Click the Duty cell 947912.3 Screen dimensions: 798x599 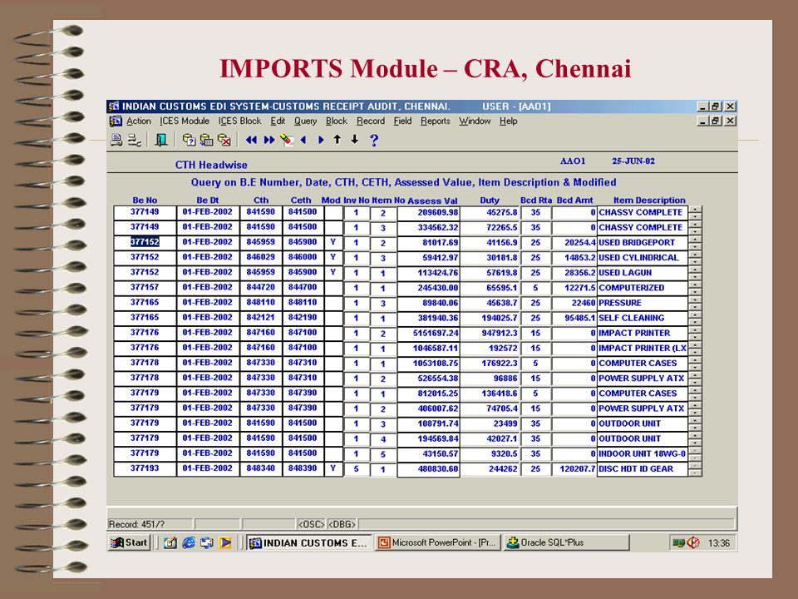[490, 333]
